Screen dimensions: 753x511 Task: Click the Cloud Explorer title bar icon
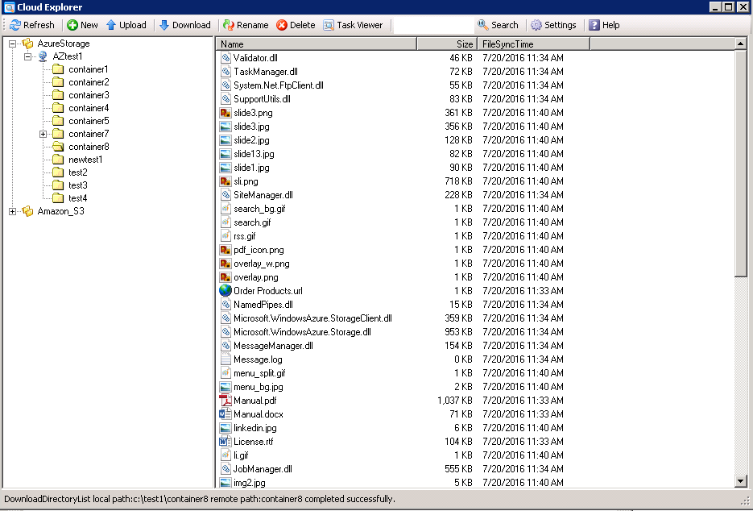click(9, 7)
